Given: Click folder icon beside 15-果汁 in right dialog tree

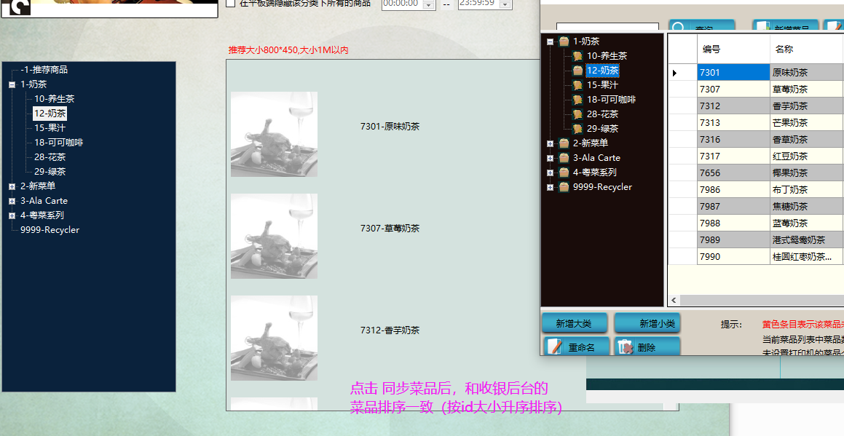Looking at the screenshot, I should pos(577,85).
